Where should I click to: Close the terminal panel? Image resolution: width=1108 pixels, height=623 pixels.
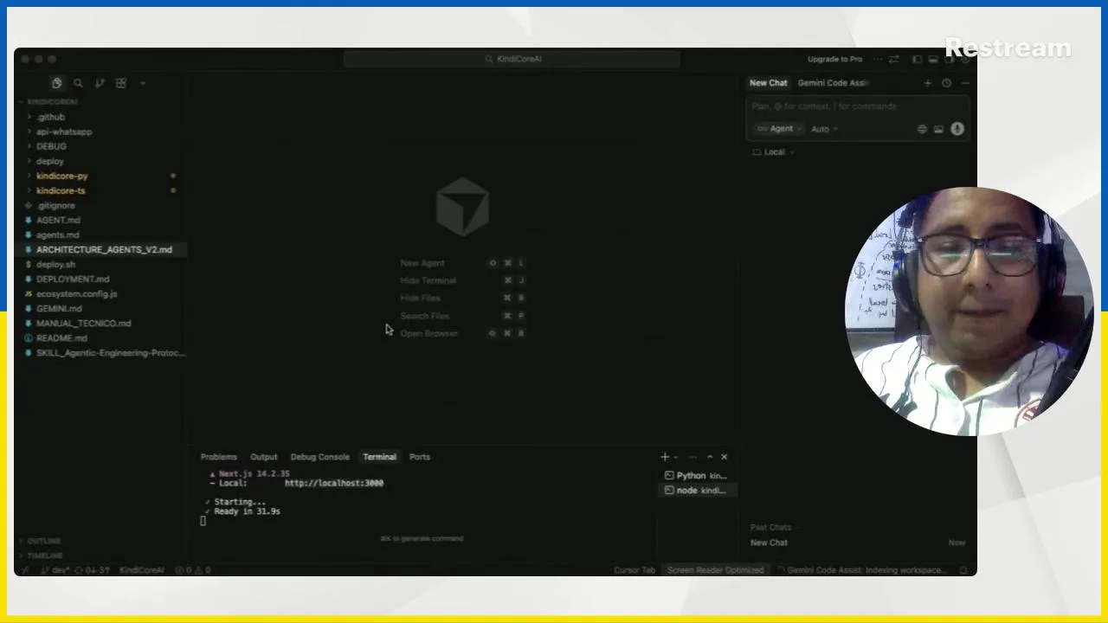pyautogui.click(x=725, y=457)
